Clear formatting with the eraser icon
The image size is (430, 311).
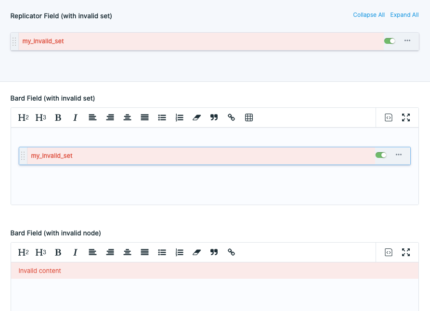(x=196, y=117)
